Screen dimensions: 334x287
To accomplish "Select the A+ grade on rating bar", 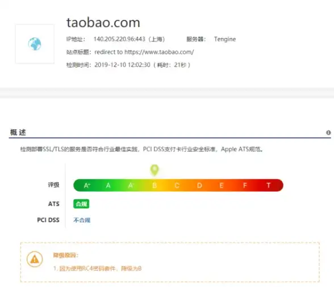I will [87, 185].
